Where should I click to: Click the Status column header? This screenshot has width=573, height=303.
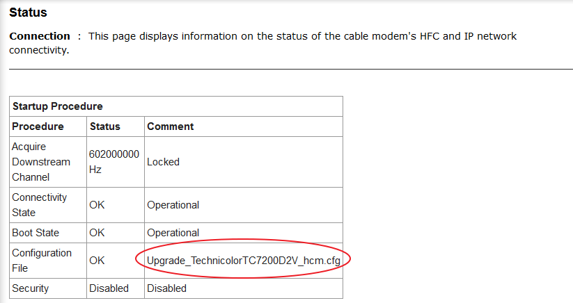coord(104,126)
